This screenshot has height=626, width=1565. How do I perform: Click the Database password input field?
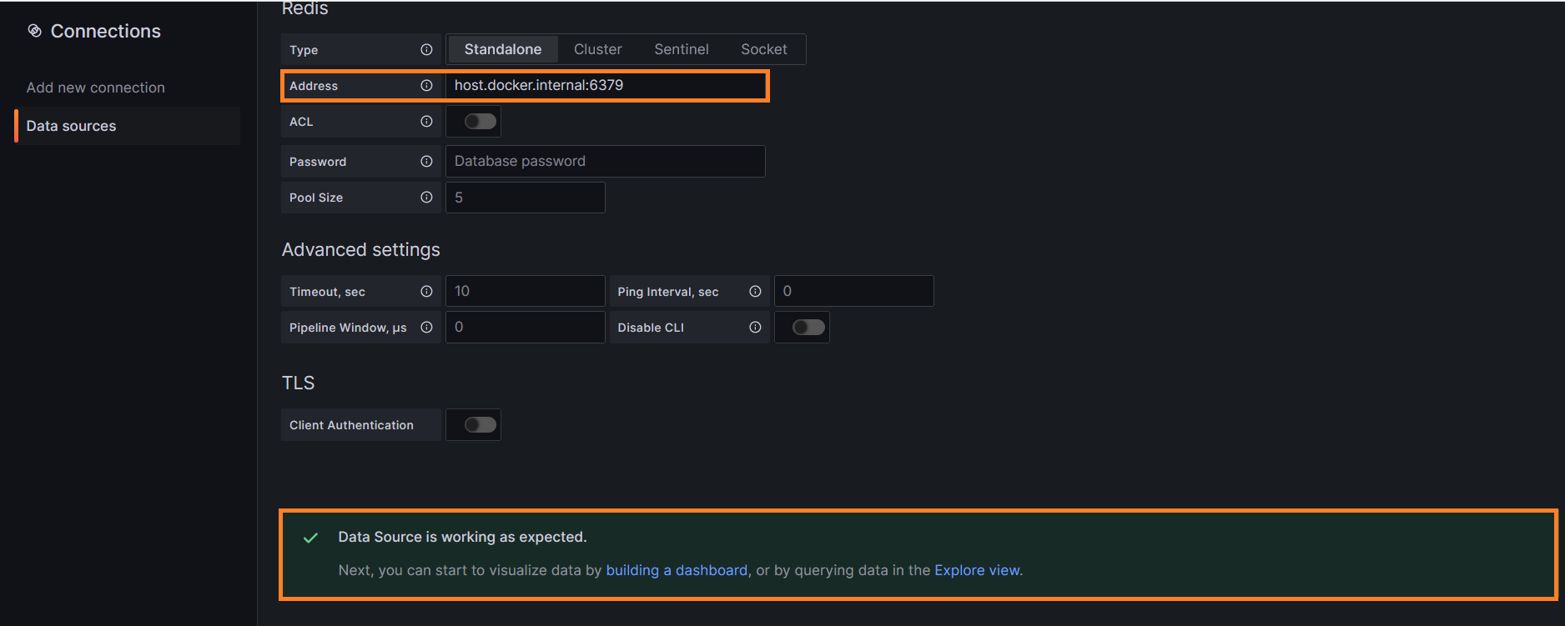click(x=605, y=162)
